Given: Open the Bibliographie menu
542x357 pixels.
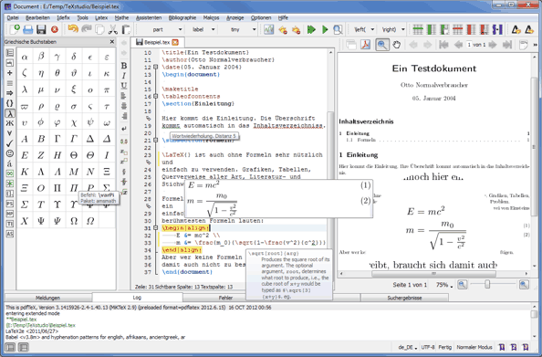Looking at the screenshot, I should 182,17.
